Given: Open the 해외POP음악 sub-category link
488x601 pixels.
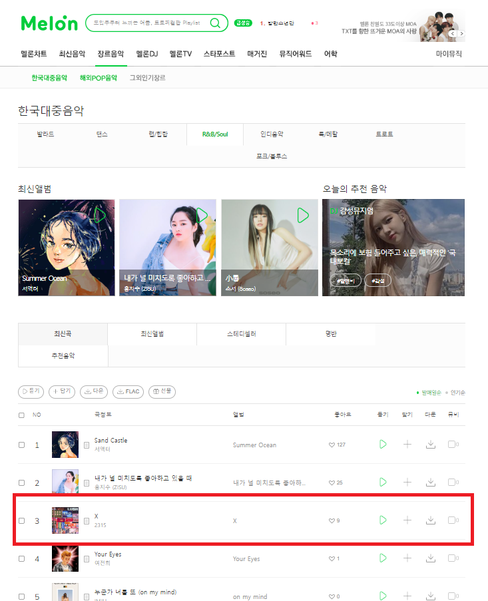Looking at the screenshot, I should [x=98, y=78].
